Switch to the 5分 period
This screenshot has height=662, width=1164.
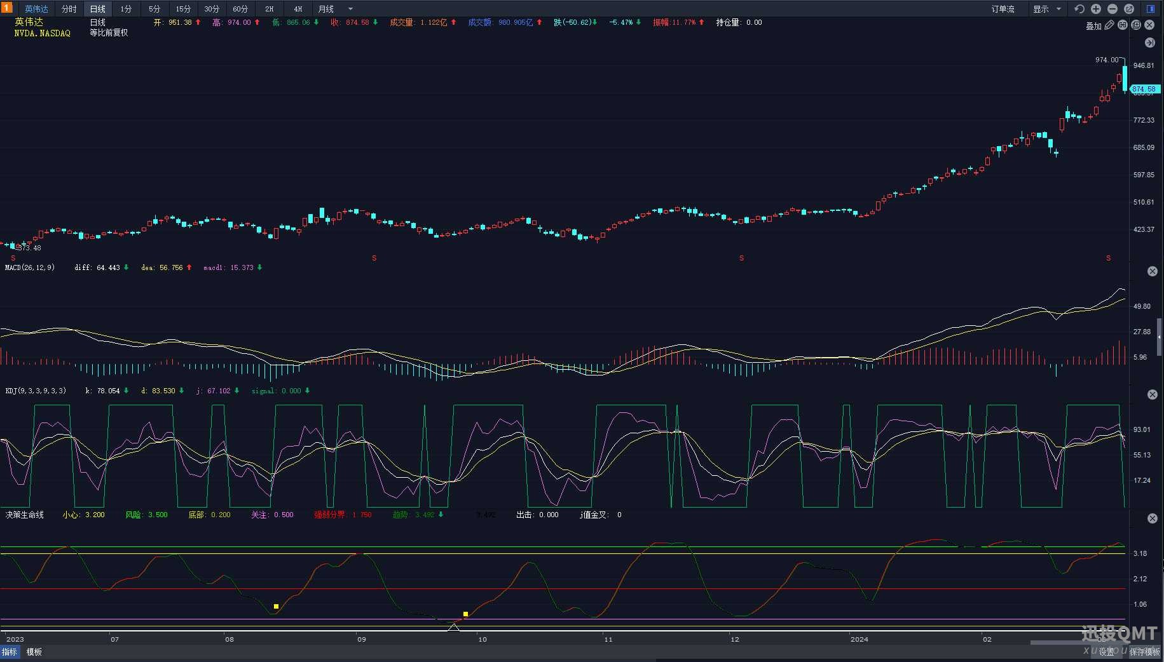154,9
